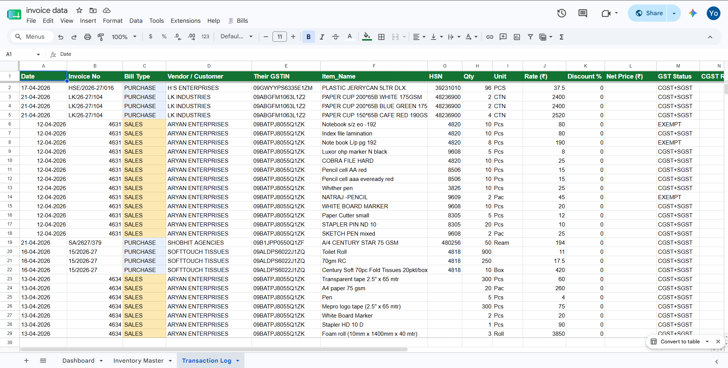Star the invoice data document

[79, 10]
